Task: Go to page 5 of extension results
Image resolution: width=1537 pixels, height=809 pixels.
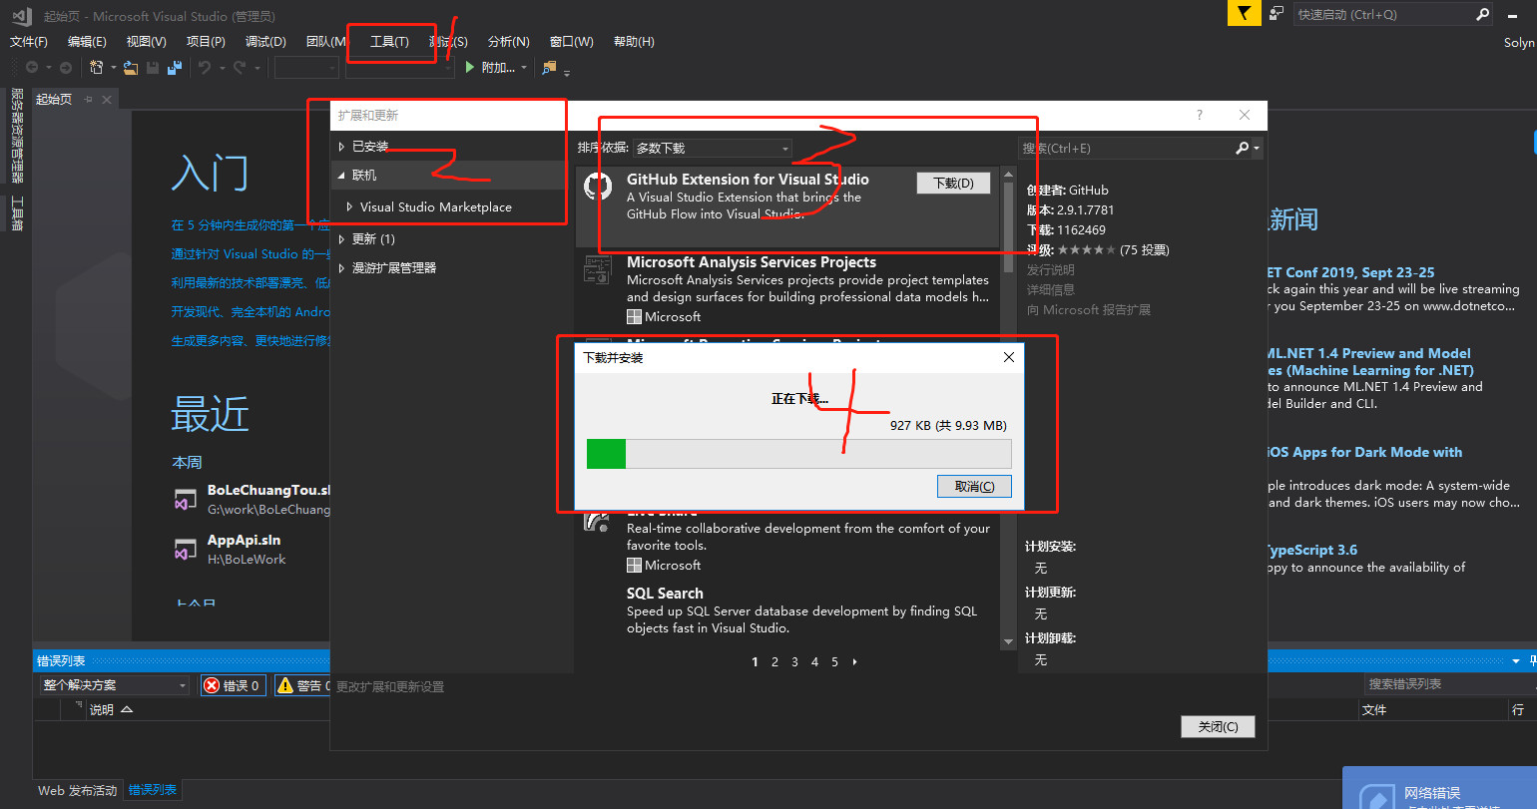Action: tap(835, 662)
